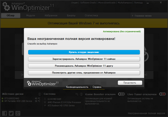Switch to the Модули tab
This screenshot has width=168, height=117.
31,16
